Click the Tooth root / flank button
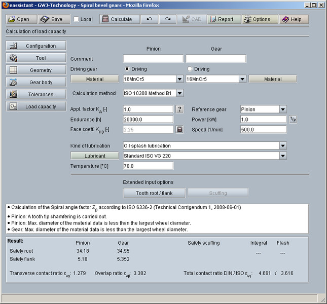 (154, 193)
